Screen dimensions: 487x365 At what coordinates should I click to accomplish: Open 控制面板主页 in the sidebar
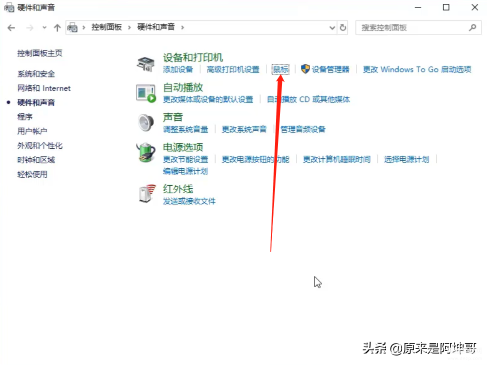pos(40,53)
